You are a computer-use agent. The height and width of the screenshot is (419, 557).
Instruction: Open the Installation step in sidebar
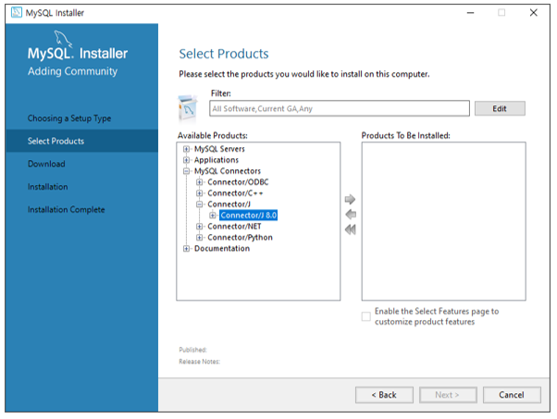(47, 187)
